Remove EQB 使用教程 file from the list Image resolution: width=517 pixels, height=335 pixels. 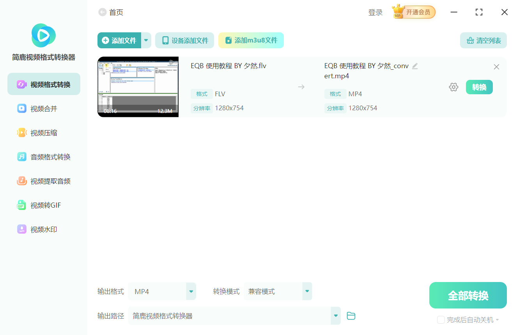(x=496, y=67)
